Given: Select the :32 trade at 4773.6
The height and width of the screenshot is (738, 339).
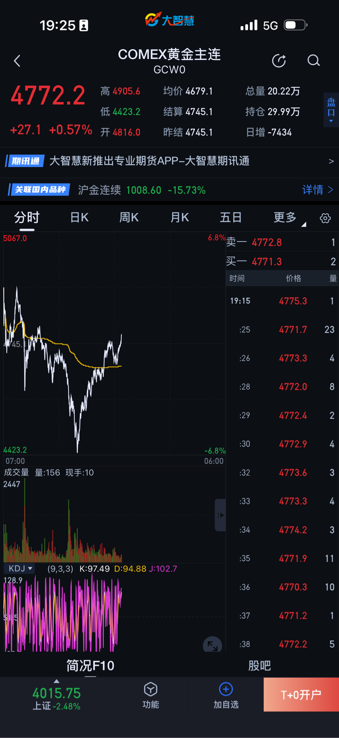Looking at the screenshot, I should pos(282,473).
